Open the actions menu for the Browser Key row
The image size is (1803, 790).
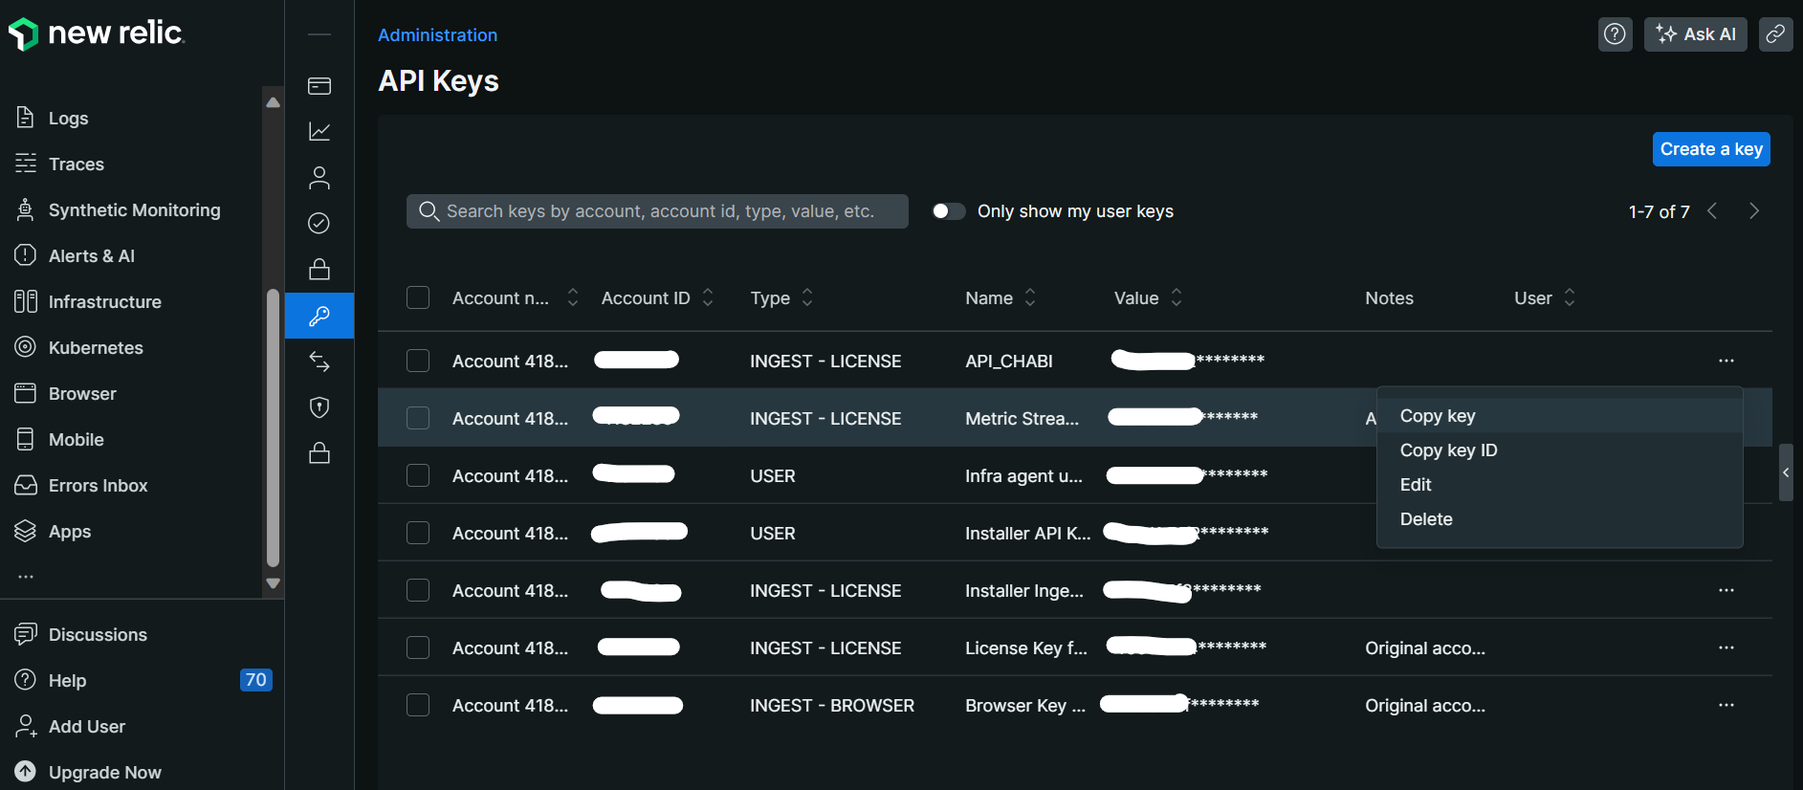point(1726,705)
